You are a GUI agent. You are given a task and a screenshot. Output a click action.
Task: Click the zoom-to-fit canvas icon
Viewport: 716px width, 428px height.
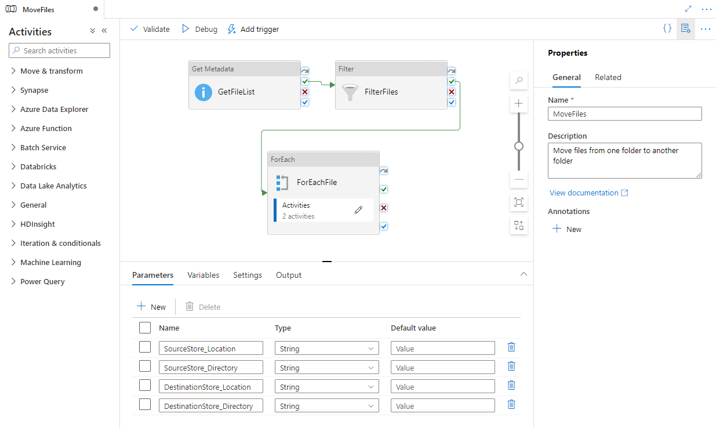tap(518, 202)
